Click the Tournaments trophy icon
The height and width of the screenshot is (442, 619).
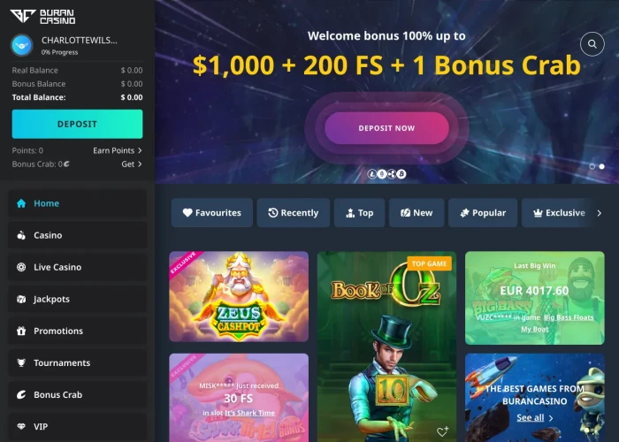21,362
